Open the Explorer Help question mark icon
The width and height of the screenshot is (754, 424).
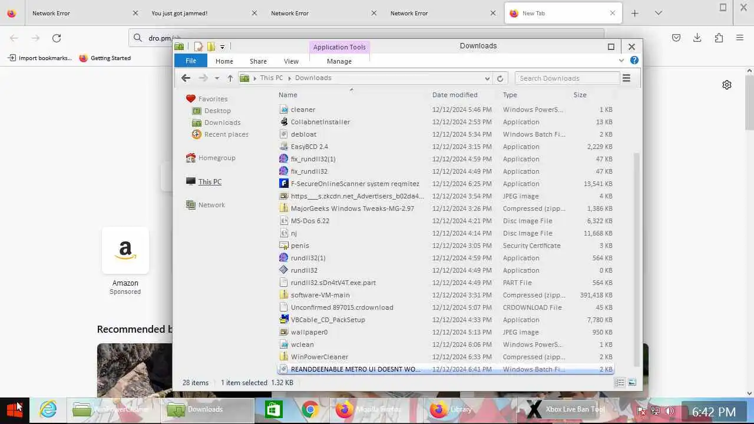coord(634,60)
